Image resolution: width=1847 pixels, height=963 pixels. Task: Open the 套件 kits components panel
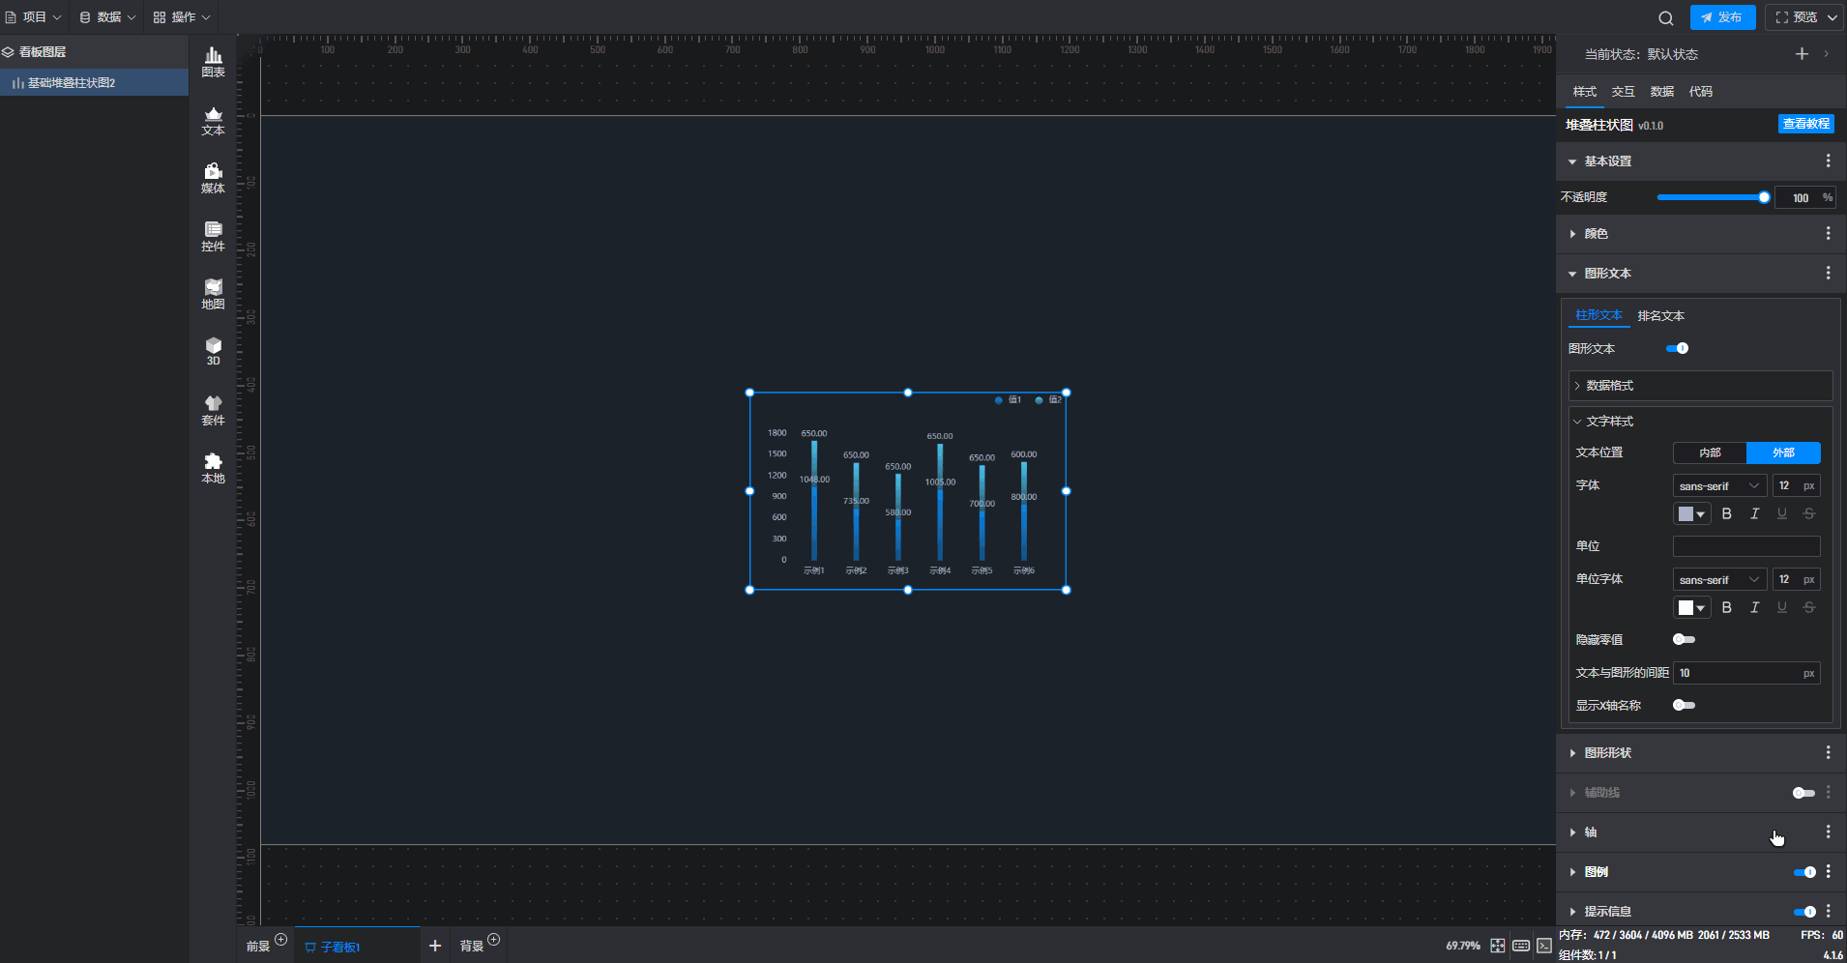(213, 411)
